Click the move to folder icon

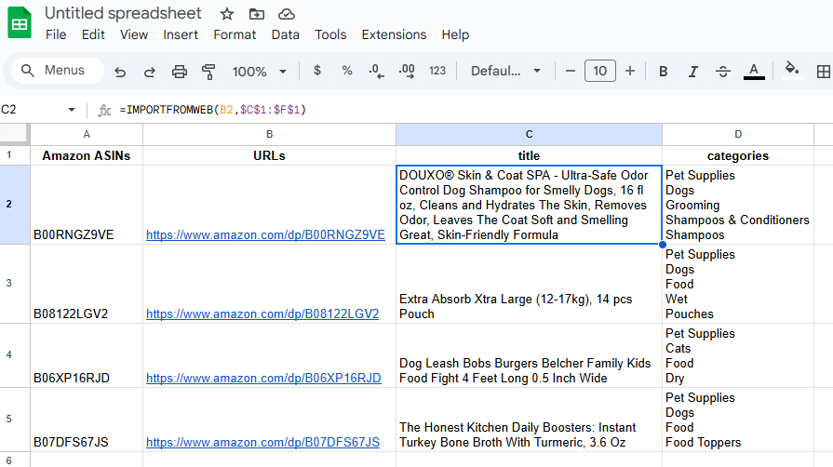tap(257, 14)
